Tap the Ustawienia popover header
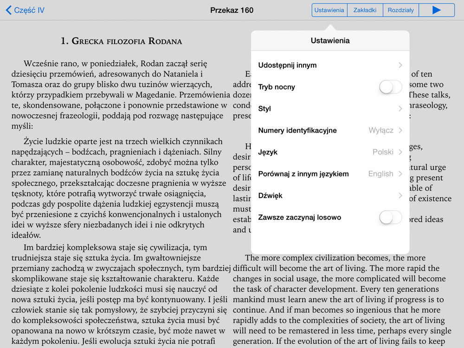Viewport: 464px width, 348px height. 330,40
